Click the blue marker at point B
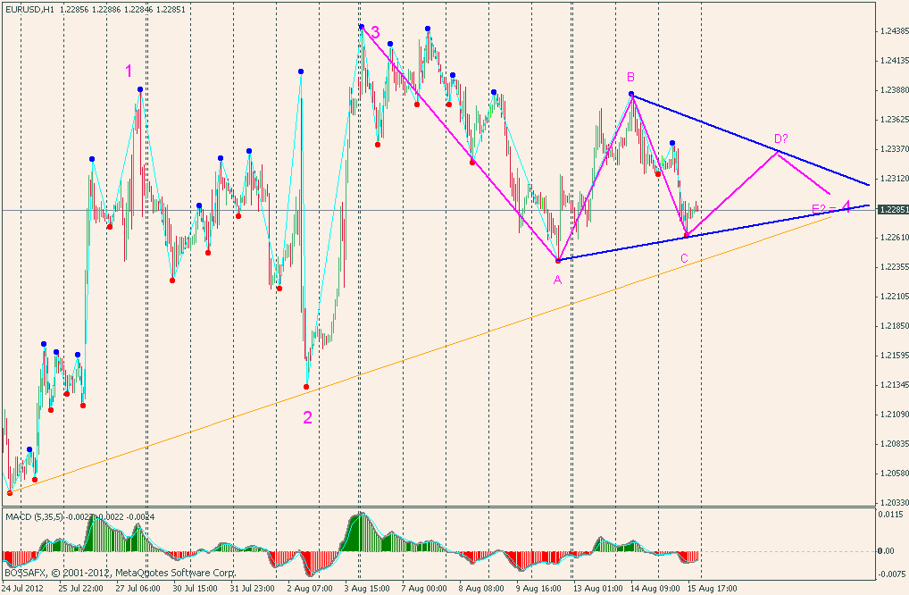909x595 pixels. point(631,94)
